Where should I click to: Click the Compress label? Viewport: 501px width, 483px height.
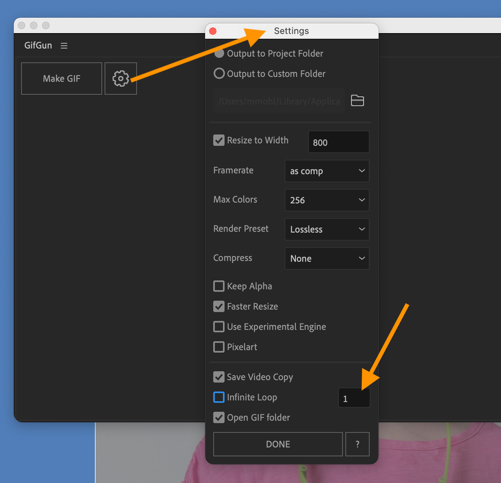(233, 258)
